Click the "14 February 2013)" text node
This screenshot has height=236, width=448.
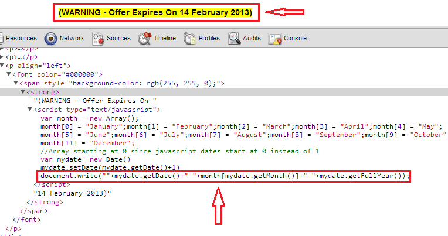click(x=73, y=193)
